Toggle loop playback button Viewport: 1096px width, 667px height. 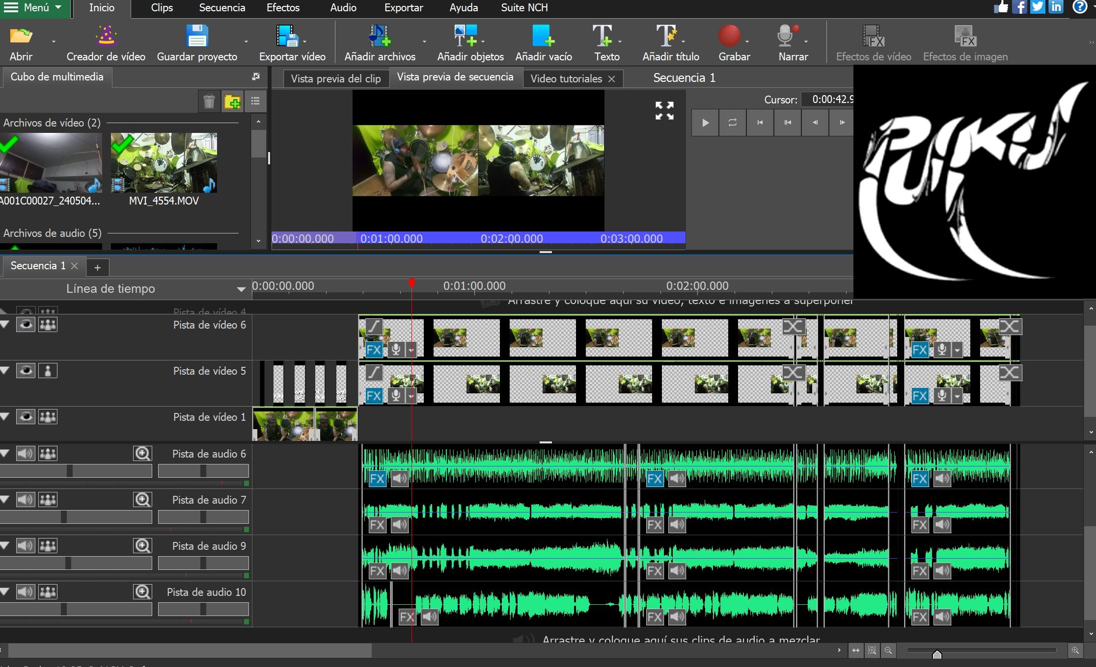coord(732,123)
